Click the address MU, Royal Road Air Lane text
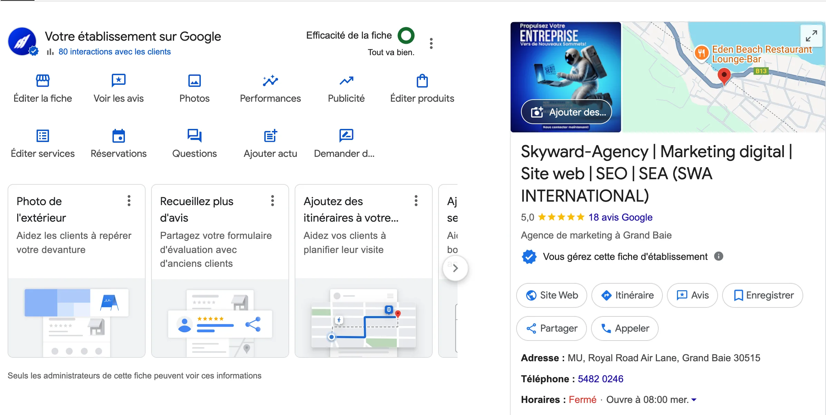This screenshot has width=826, height=415. [x=664, y=358]
